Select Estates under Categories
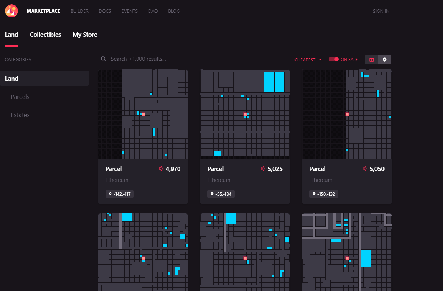Viewport: 443px width, 291px height. pos(20,115)
